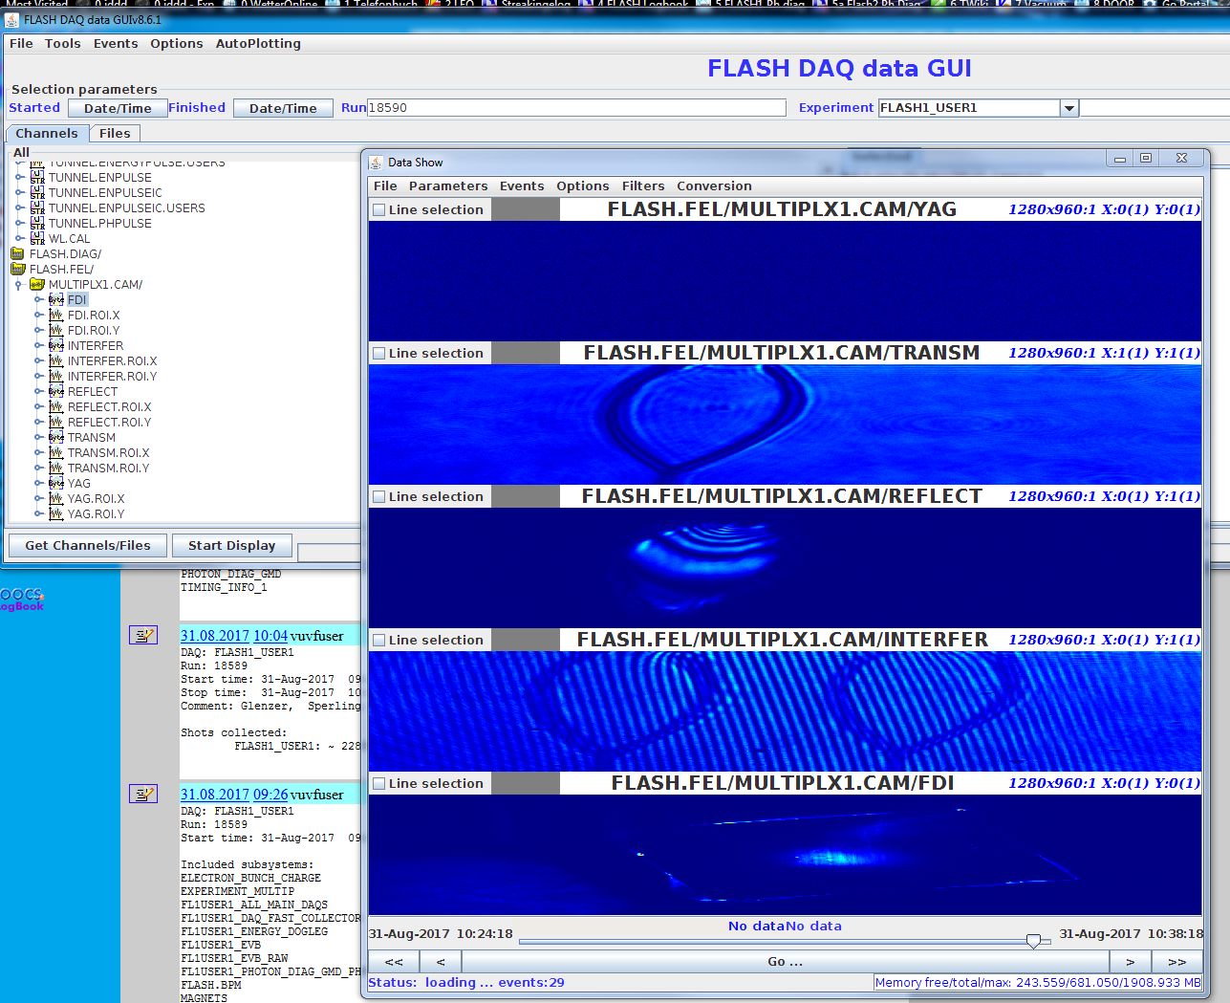
Task: Check Line selection for the INTERFER image
Action: click(379, 640)
